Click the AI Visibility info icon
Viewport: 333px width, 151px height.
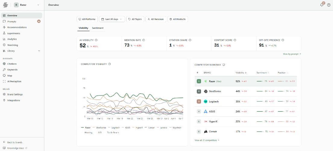[x=96, y=40]
